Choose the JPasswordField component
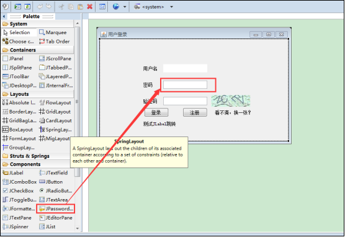 point(56,208)
